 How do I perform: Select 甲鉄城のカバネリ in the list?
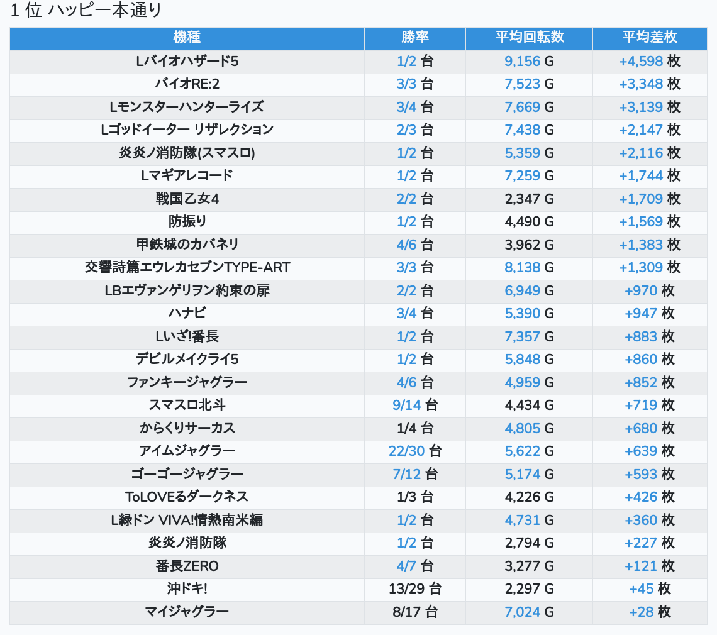(187, 245)
